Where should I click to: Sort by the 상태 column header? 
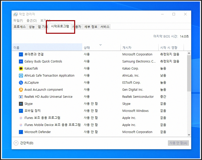click(x=101, y=47)
